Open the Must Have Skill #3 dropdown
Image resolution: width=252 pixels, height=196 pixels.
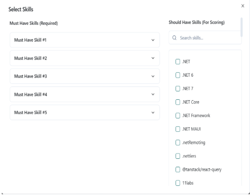pos(85,76)
